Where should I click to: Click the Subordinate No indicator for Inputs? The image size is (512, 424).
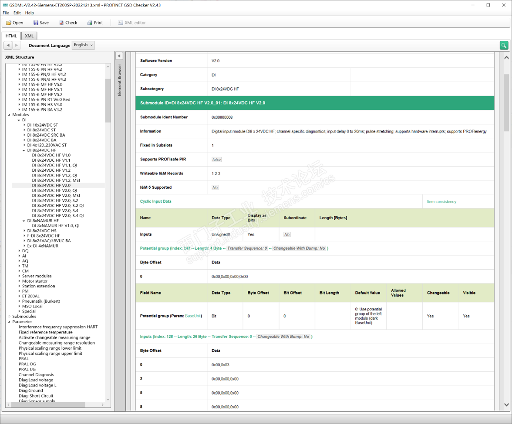pyautogui.click(x=287, y=234)
